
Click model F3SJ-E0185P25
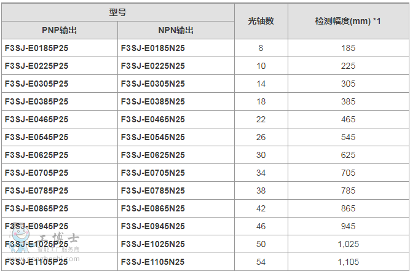(x=36, y=47)
